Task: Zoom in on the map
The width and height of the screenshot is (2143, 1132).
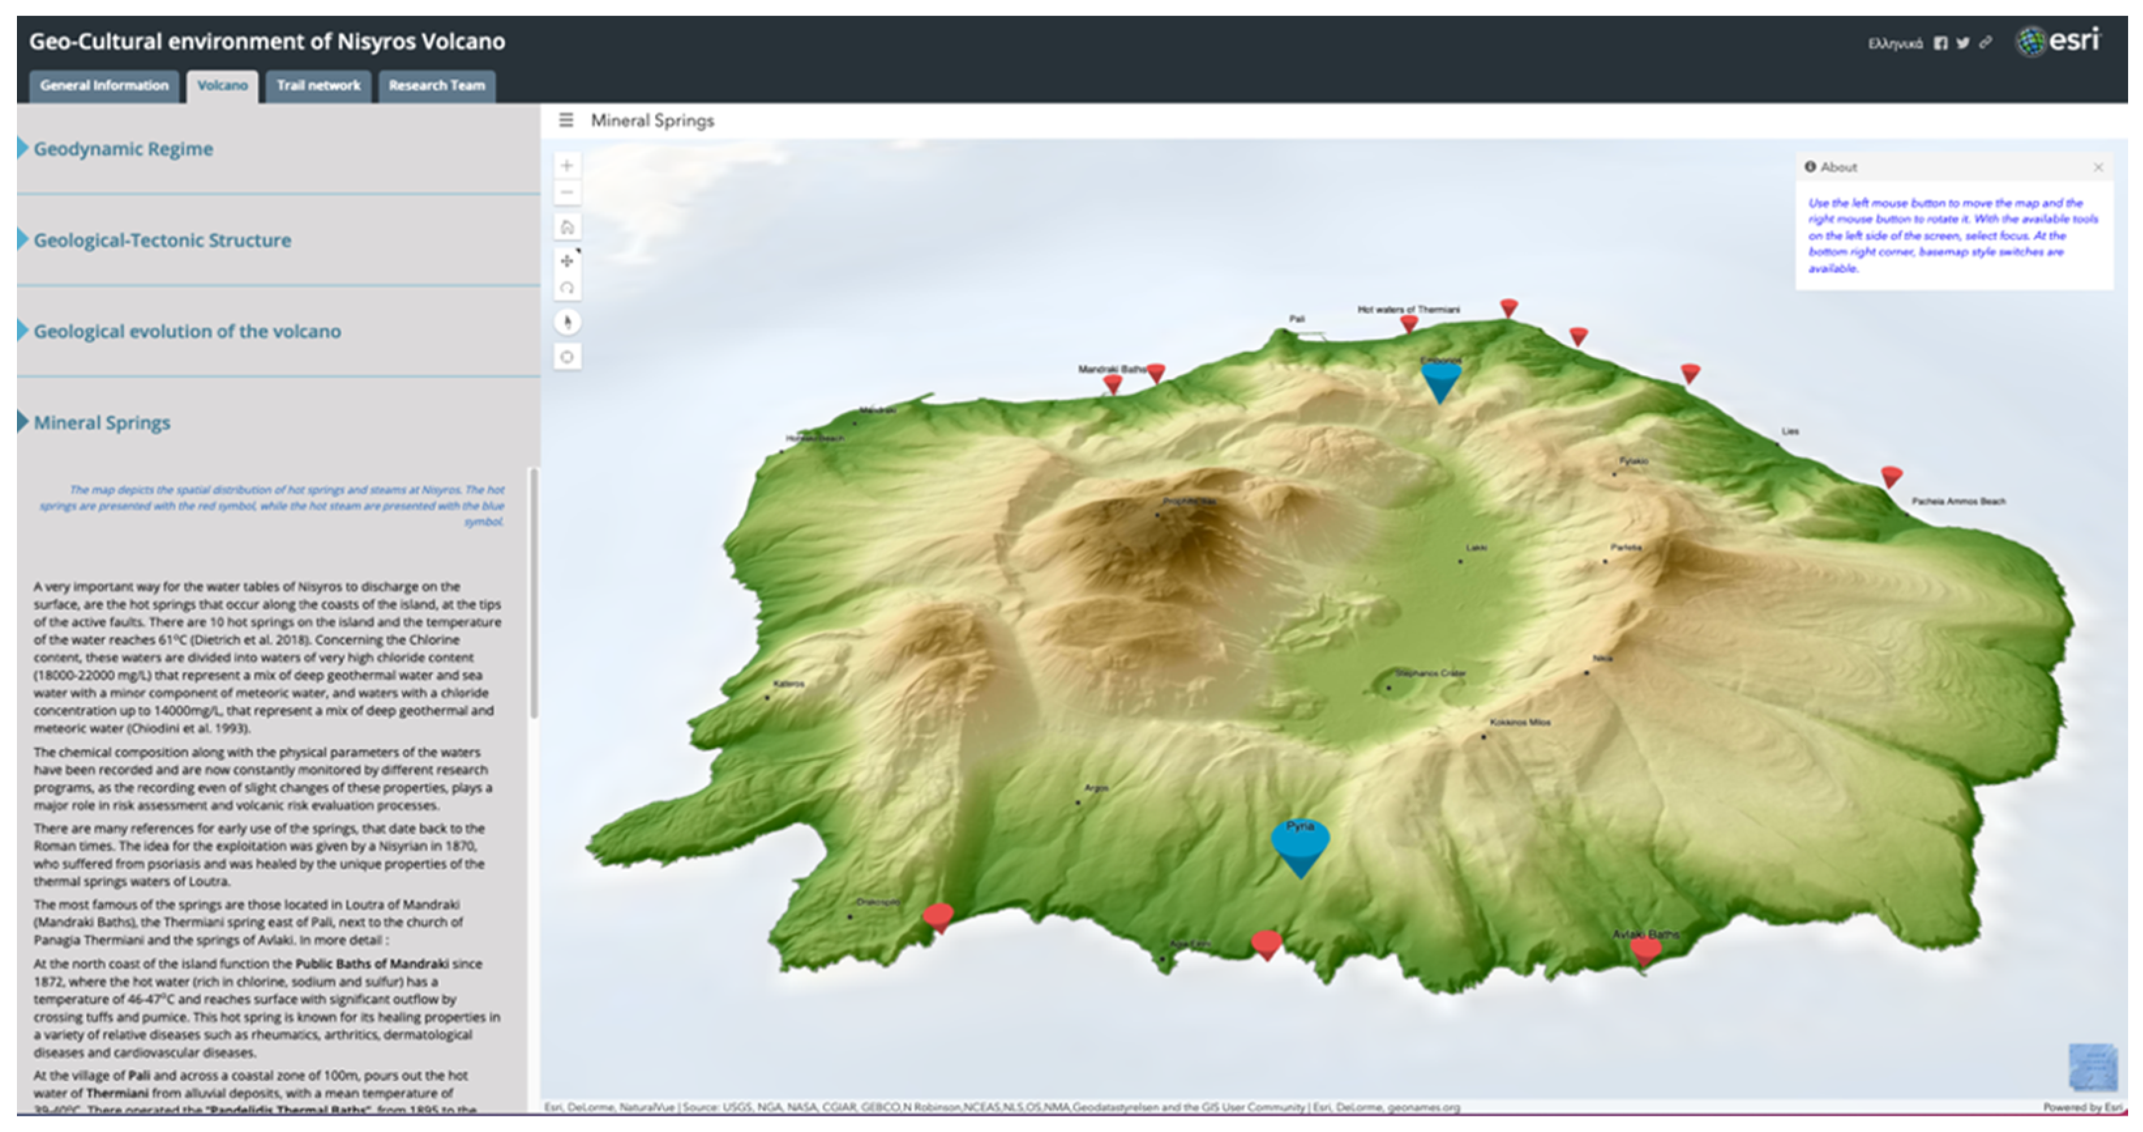Action: point(566,166)
